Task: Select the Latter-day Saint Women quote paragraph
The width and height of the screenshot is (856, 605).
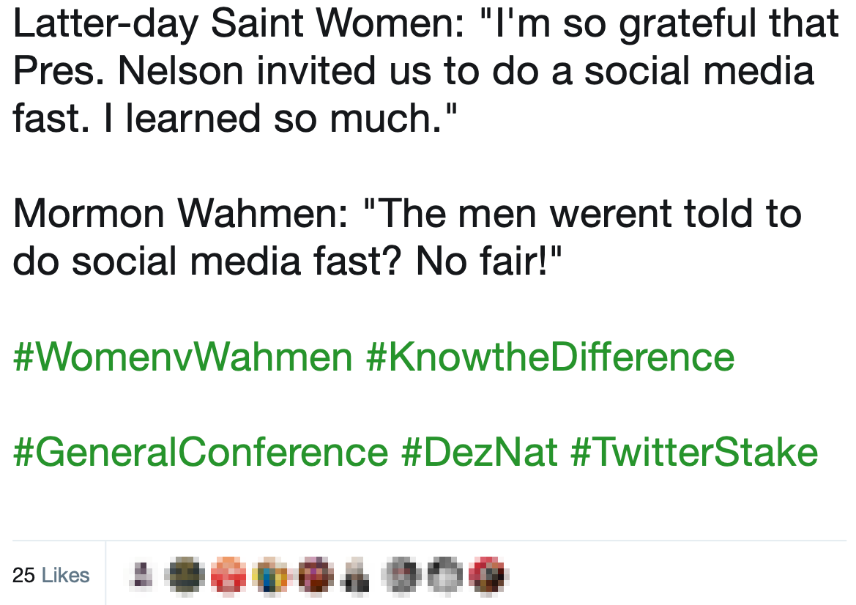Action: click(426, 71)
